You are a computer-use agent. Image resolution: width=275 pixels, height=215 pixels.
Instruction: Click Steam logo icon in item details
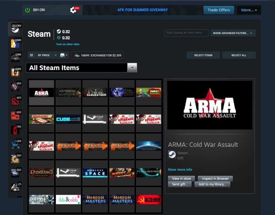172,155
